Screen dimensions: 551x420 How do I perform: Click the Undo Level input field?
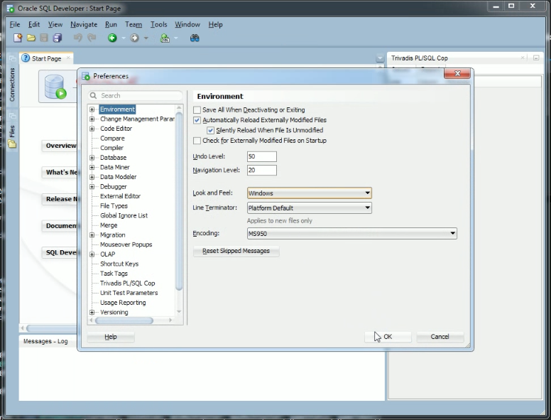pyautogui.click(x=262, y=156)
